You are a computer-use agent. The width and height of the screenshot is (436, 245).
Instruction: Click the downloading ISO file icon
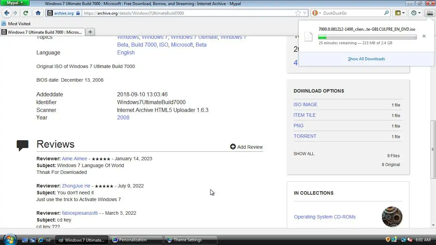pyautogui.click(x=308, y=36)
